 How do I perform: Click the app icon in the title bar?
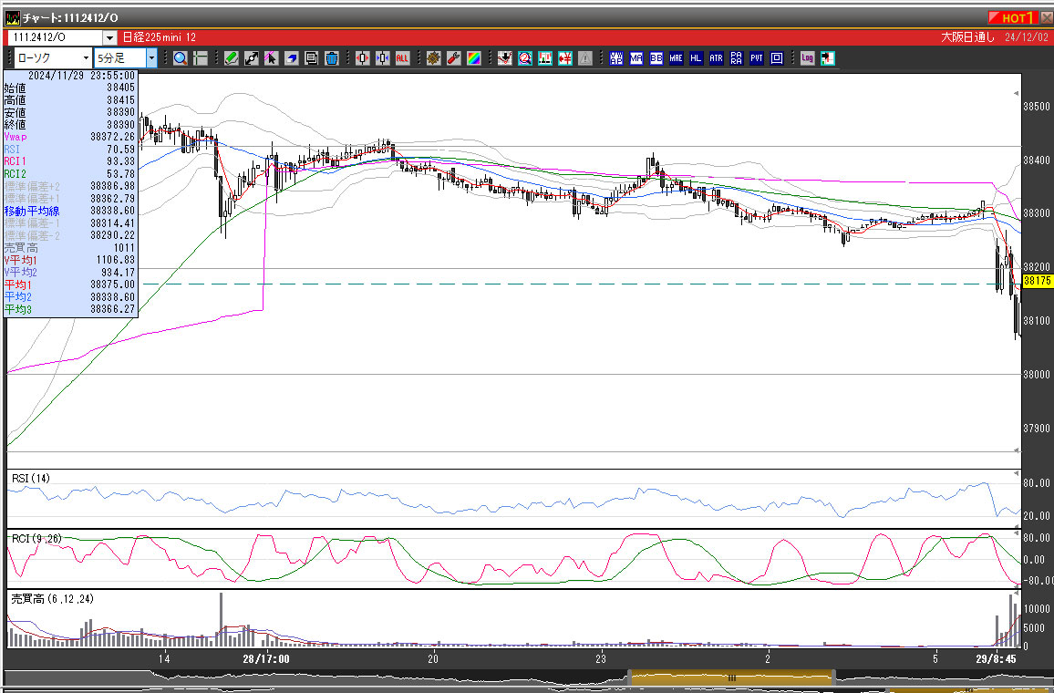point(12,17)
